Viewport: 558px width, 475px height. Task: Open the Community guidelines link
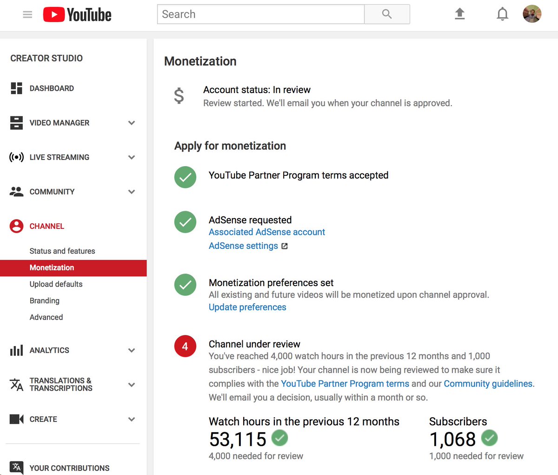tap(488, 384)
